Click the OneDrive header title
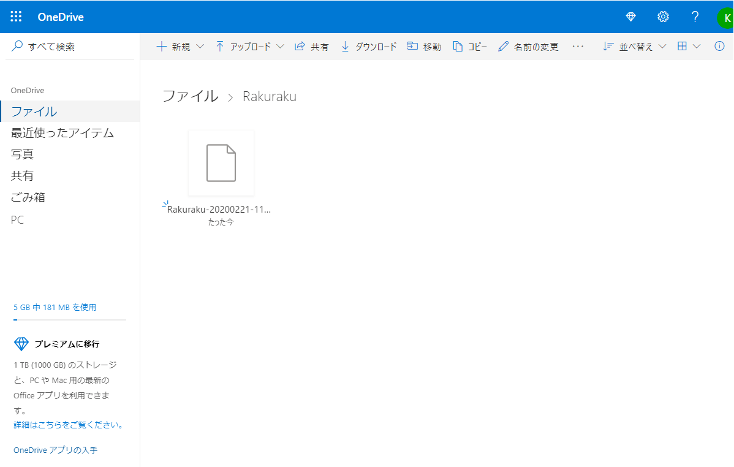Screen dimensions: 734x467 click(x=61, y=17)
